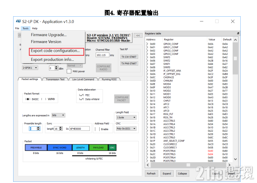Open the Tools menu
The width and height of the screenshot is (257, 183).
point(26,28)
